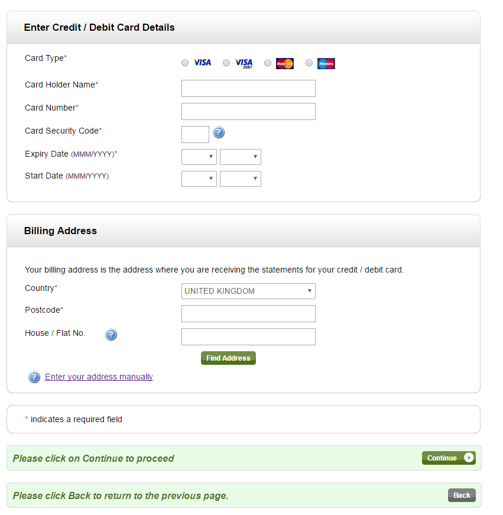Screen dimensions: 503x515
Task: Select the Visa credit radio button
Action: tap(185, 63)
